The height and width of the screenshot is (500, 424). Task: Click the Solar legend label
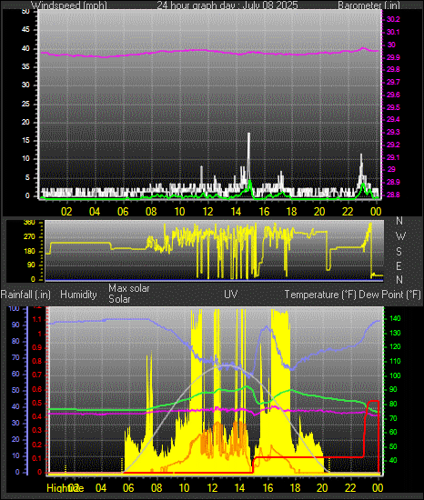tap(119, 299)
